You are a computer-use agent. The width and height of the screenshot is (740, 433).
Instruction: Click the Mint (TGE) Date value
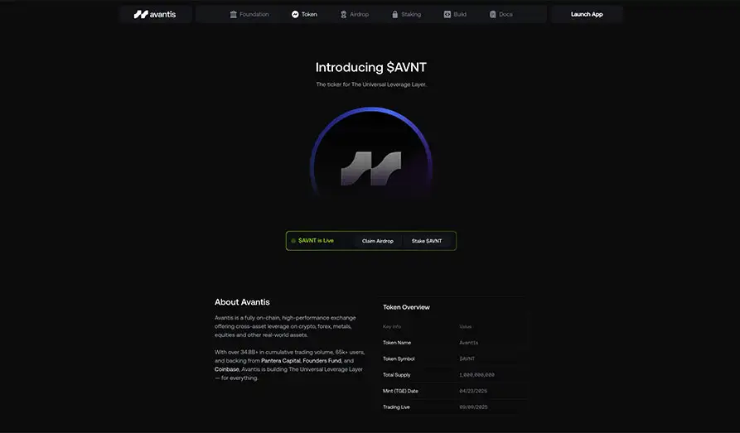[x=473, y=391]
